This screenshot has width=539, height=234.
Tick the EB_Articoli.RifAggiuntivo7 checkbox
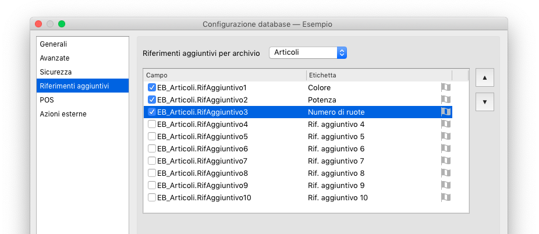152,161
